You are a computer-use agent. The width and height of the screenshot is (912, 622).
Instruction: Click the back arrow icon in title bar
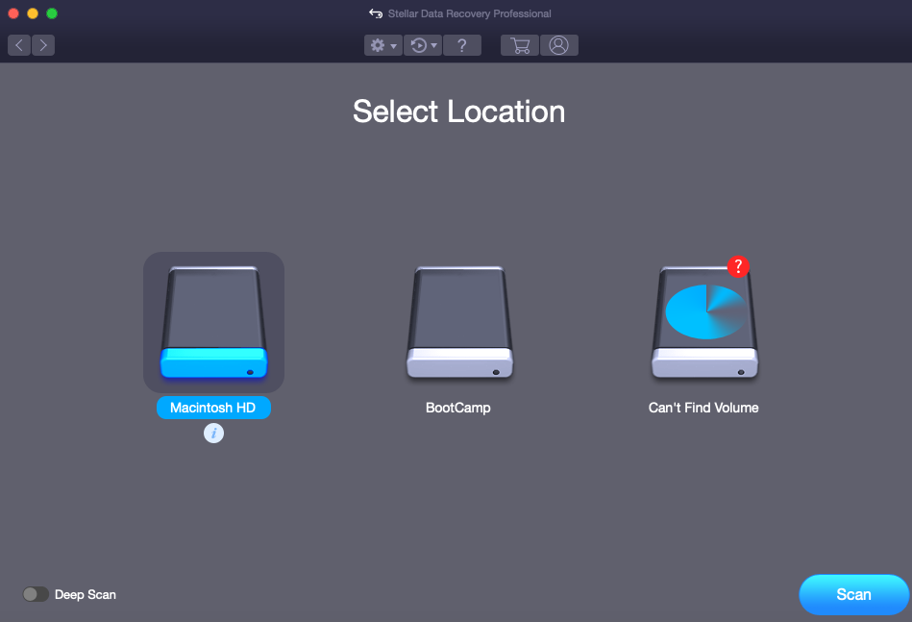click(x=376, y=13)
